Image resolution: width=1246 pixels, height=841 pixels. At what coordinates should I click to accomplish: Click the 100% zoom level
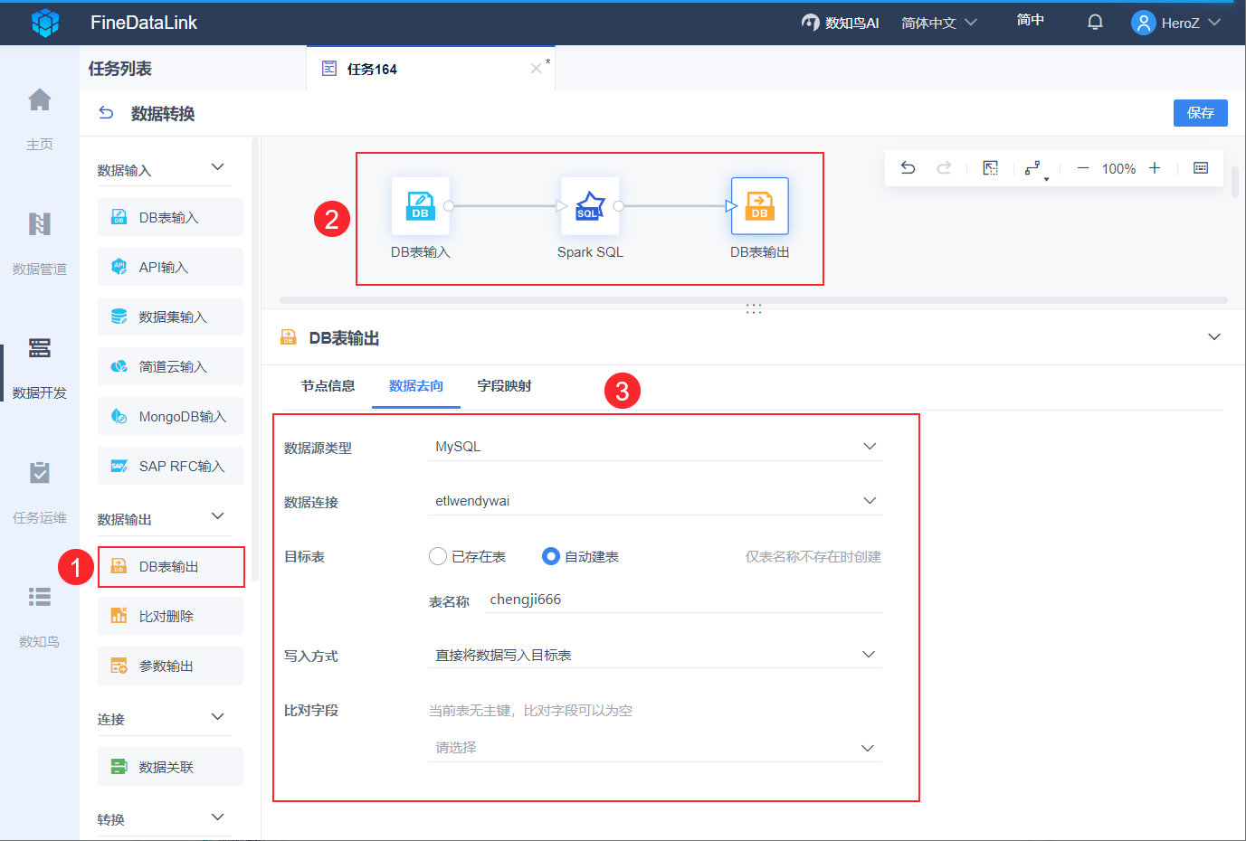(x=1118, y=168)
